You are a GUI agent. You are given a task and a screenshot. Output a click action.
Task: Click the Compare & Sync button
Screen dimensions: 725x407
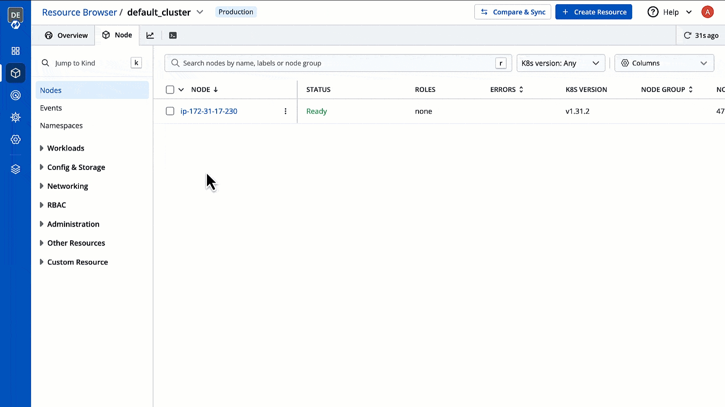(x=512, y=12)
